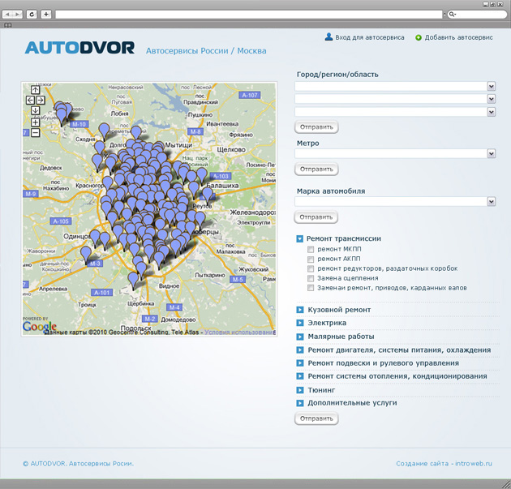
Task: Open Добавить автосервис link
Action: coord(458,37)
